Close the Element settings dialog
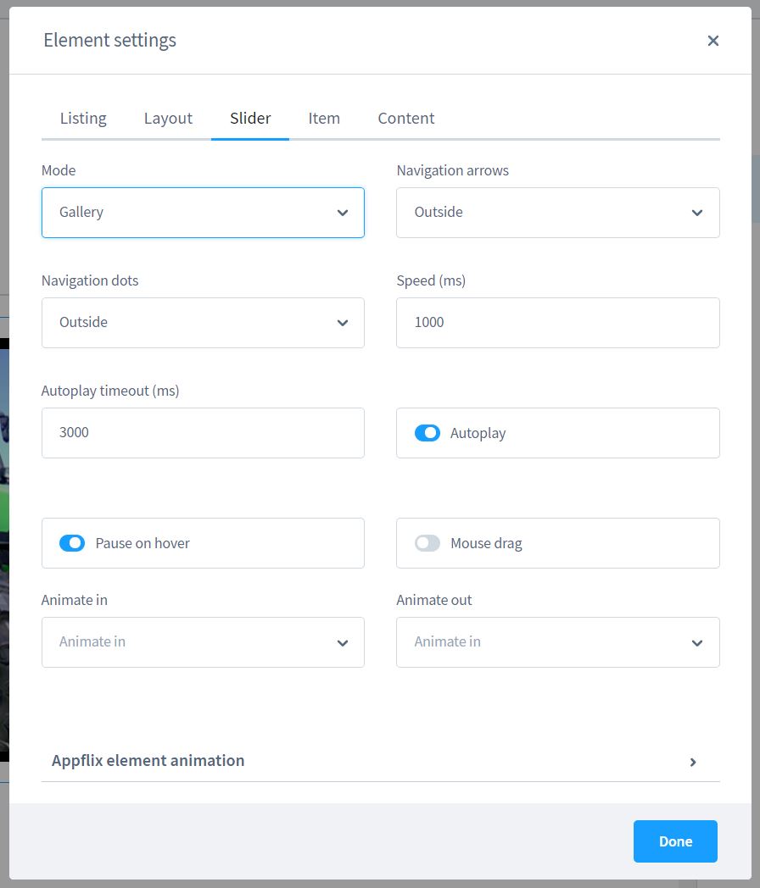 712,41
